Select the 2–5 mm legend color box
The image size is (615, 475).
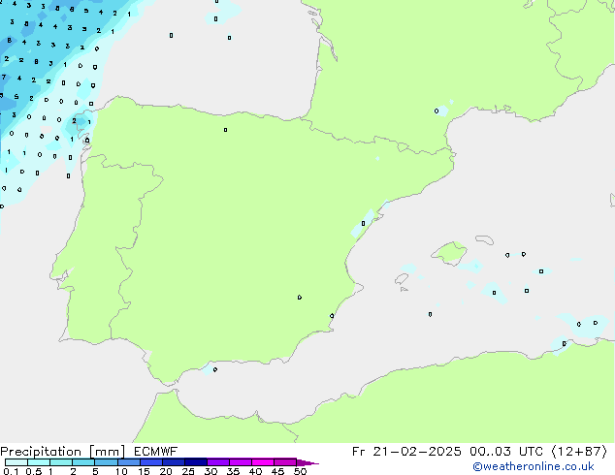(83, 462)
